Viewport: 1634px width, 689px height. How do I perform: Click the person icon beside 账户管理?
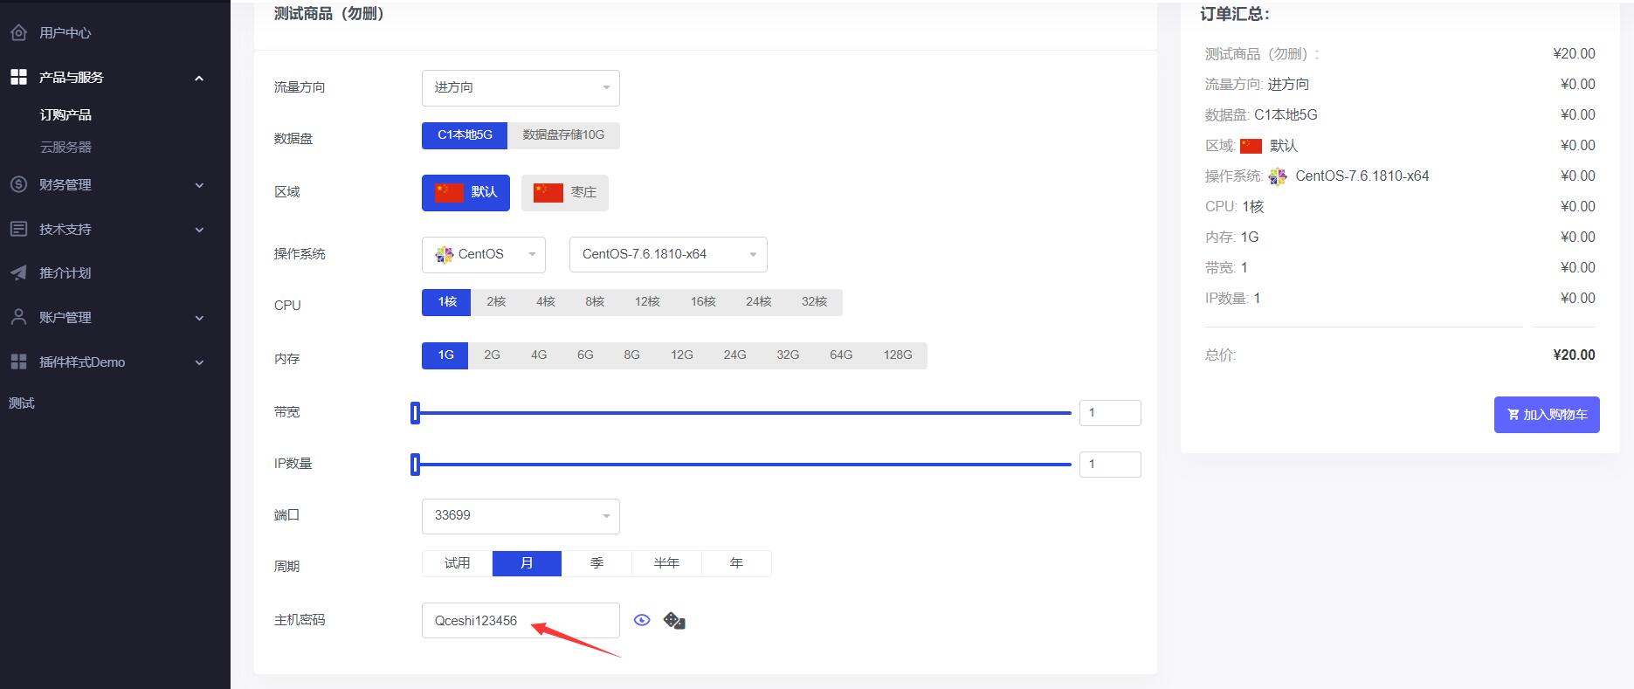(18, 317)
